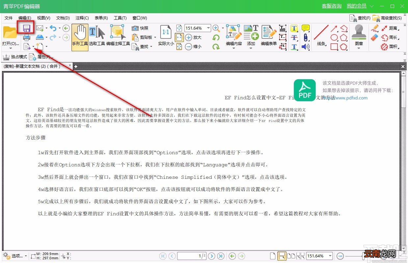
Task: Switch to facing pages layout in status bar
Action: pyautogui.click(x=291, y=256)
